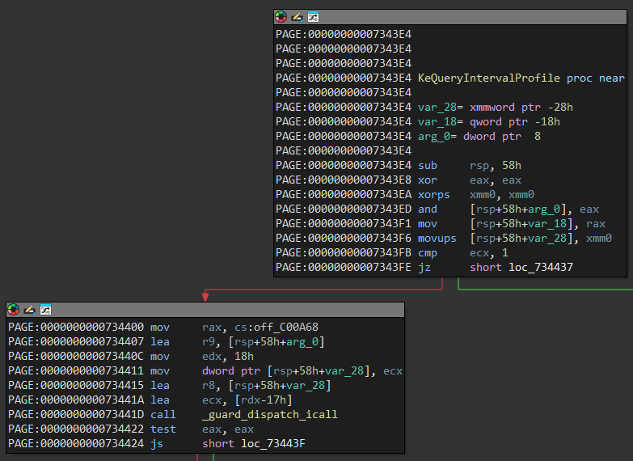
Task: Click pencil edit icon on lower-left node
Action: click(29, 310)
